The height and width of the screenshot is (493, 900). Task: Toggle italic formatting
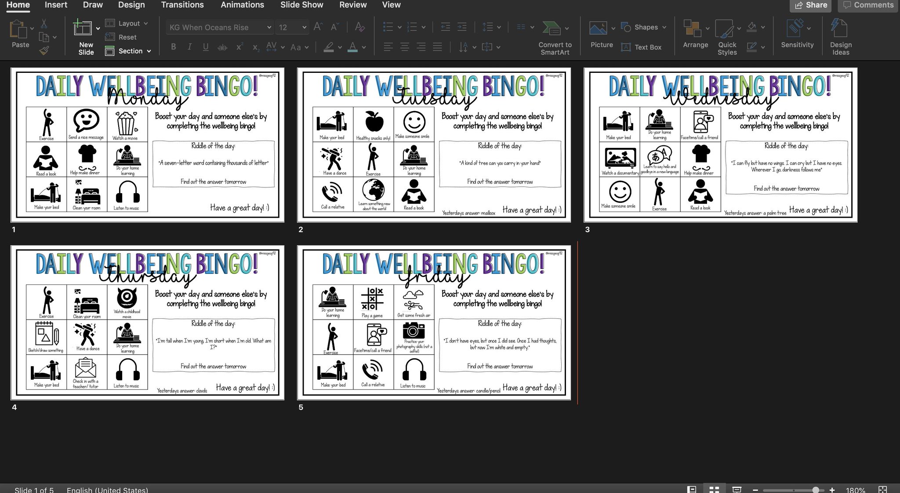click(189, 47)
